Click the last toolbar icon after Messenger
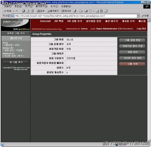 click(x=106, y=11)
